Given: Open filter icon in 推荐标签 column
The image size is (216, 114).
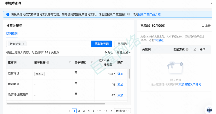Looking at the screenshot, I should click(x=70, y=62).
